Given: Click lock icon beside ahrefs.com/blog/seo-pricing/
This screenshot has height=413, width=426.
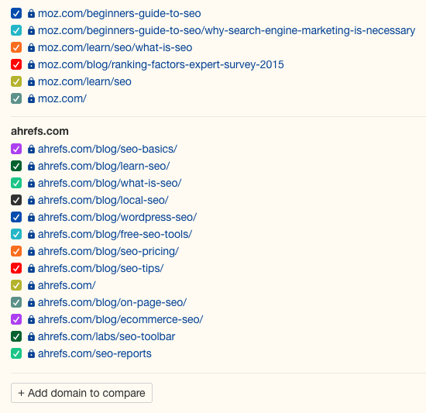Looking at the screenshot, I should [x=31, y=251].
